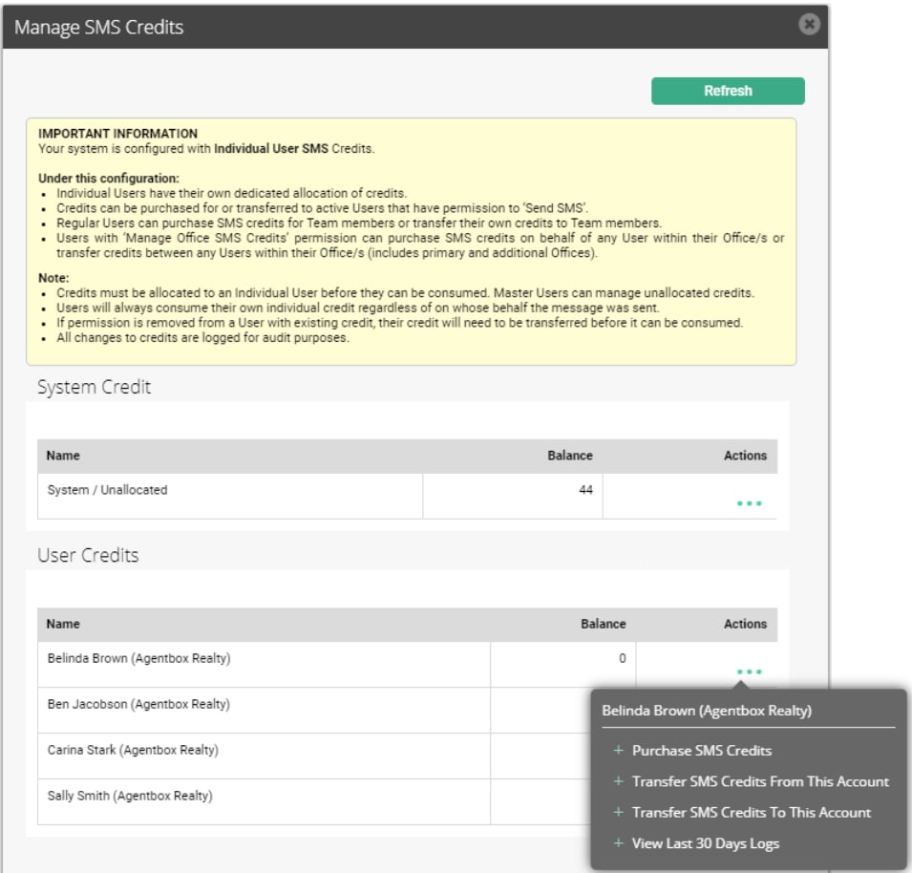Click the System / Unallocated row name
Image resolution: width=912 pixels, height=873 pixels.
pos(107,490)
